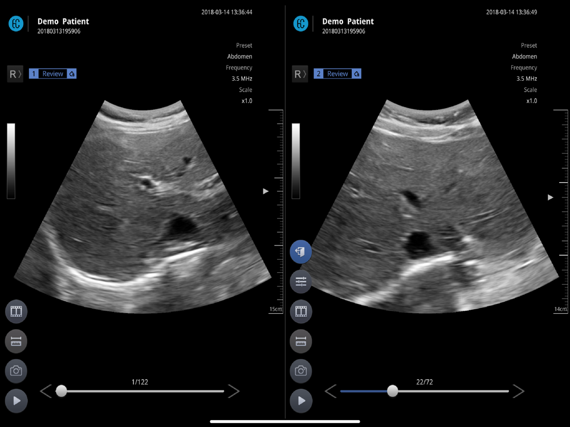Viewport: 570px width, 427px height.
Task: Open image adjustment sliders in right panel
Action: click(x=301, y=281)
